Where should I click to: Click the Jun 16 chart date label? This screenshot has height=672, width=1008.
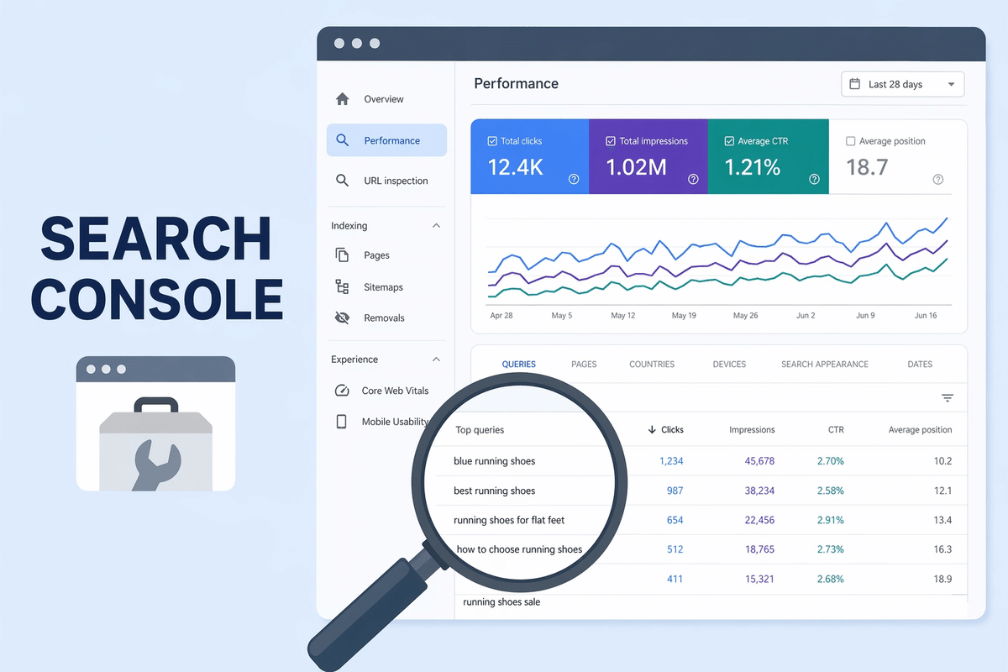pos(926,316)
